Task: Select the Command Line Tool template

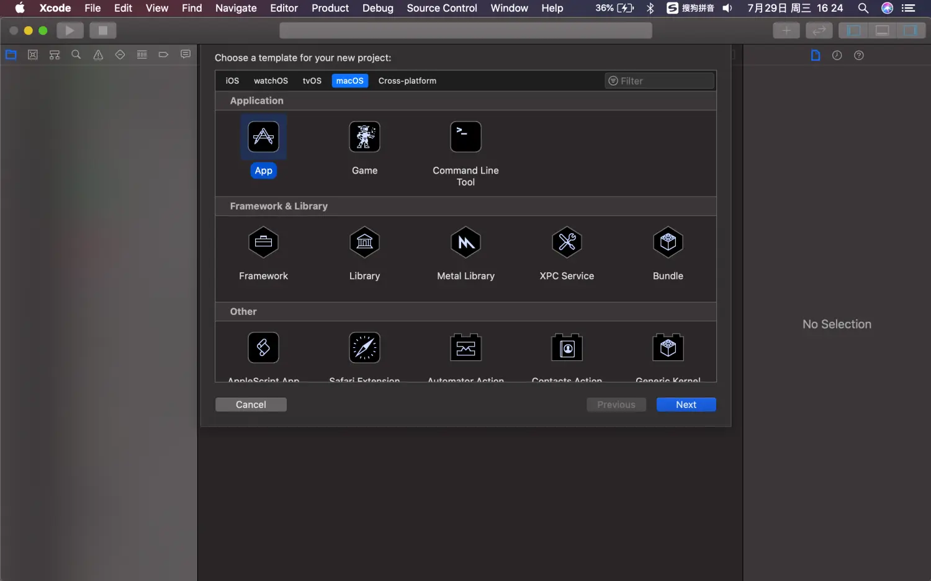Action: click(465, 137)
